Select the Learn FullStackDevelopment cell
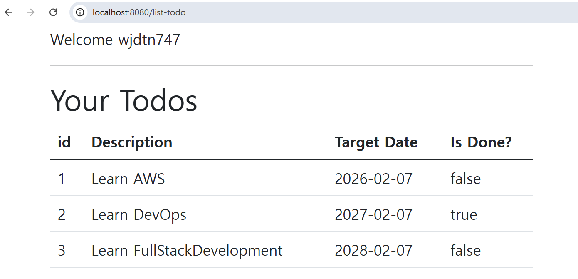 coord(187,251)
